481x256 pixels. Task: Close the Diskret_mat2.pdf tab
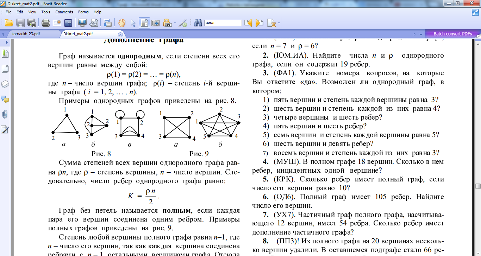pos(120,34)
